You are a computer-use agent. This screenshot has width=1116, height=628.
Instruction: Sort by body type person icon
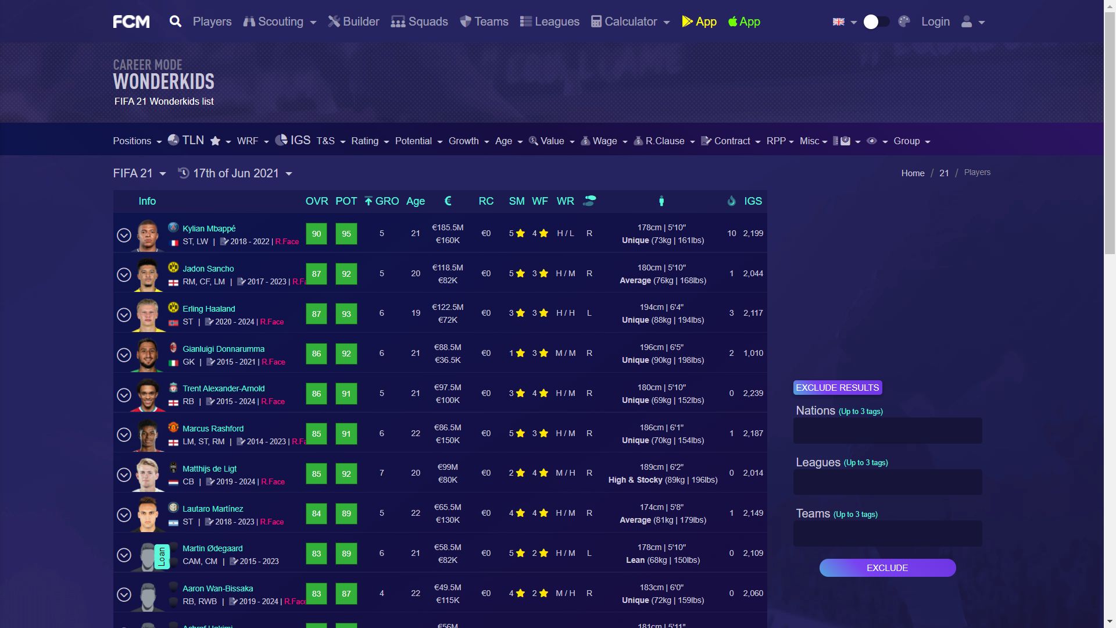coord(661,201)
